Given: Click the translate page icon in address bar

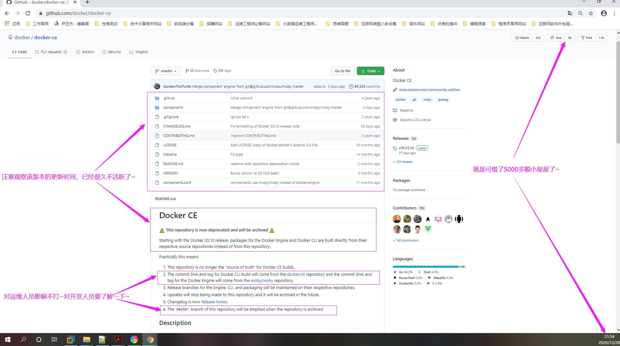Looking at the screenshot, I should click(x=570, y=13).
